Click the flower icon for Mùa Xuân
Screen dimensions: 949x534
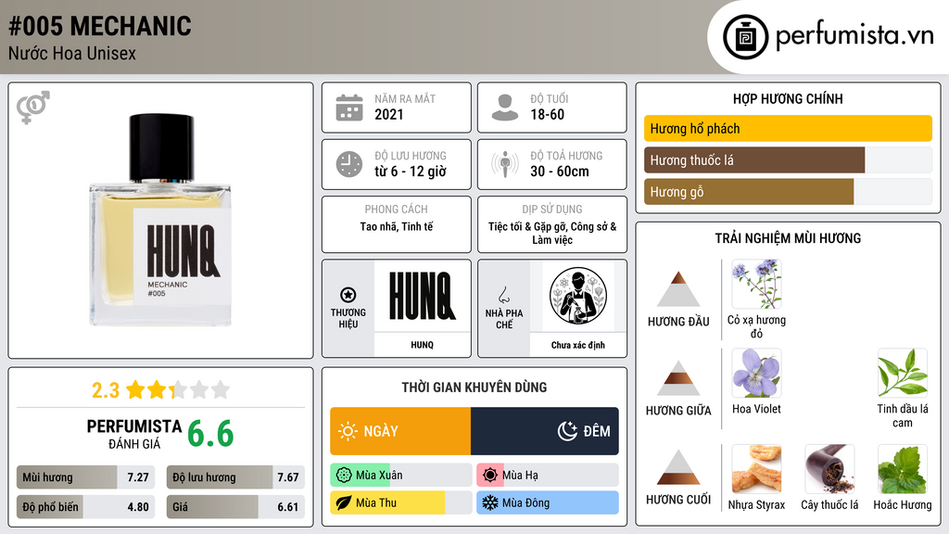[344, 476]
